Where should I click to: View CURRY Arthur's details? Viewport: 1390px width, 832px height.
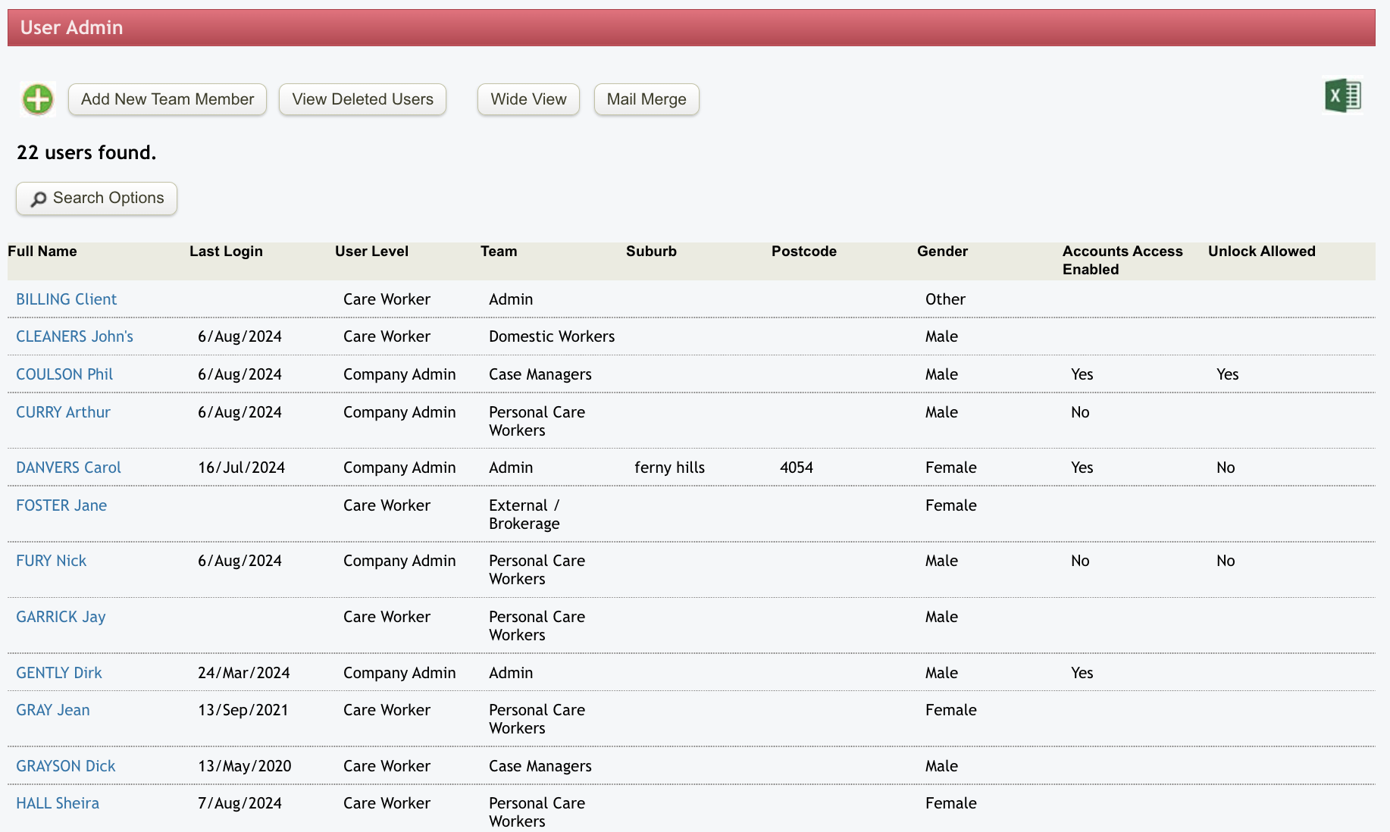tap(63, 412)
